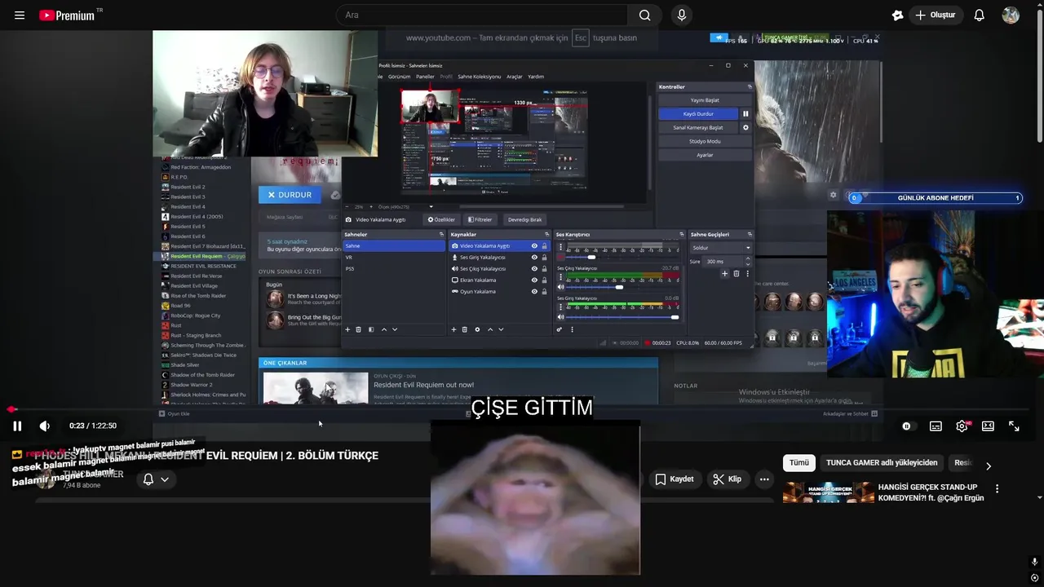Open the account avatar menu
Viewport: 1044px width, 587px height.
point(1011,15)
